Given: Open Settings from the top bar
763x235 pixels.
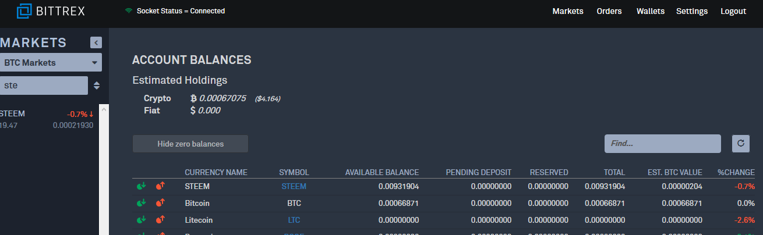Looking at the screenshot, I should 692,11.
